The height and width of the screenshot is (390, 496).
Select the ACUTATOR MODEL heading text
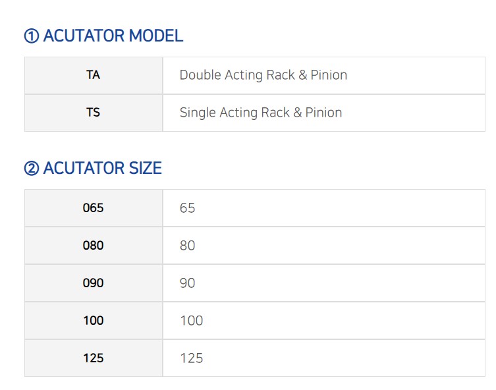pyautogui.click(x=113, y=36)
